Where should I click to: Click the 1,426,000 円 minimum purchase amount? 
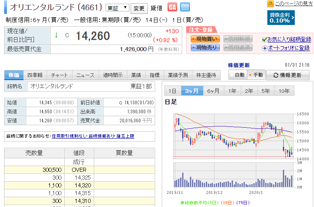point(137,49)
